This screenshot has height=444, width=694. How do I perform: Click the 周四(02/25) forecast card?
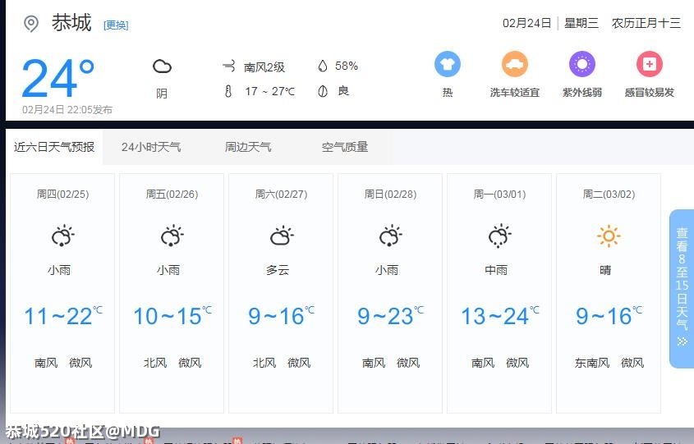[62, 292]
